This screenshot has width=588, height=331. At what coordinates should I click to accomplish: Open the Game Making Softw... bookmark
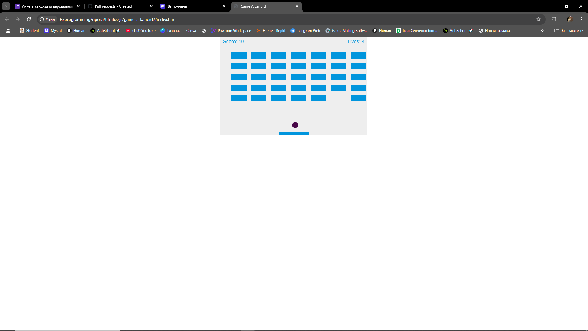[346, 31]
